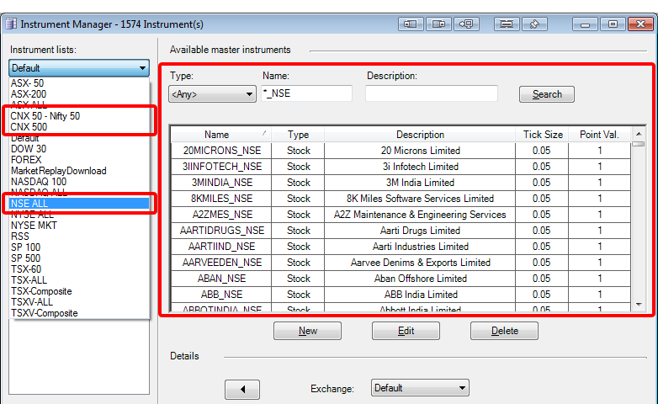Sort by the Description column header

[x=420, y=135]
